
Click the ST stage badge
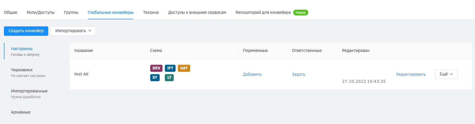click(155, 78)
